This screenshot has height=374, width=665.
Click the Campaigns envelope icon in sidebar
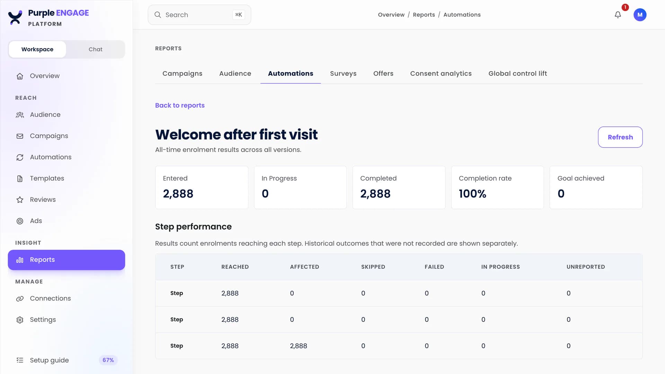pos(20,136)
